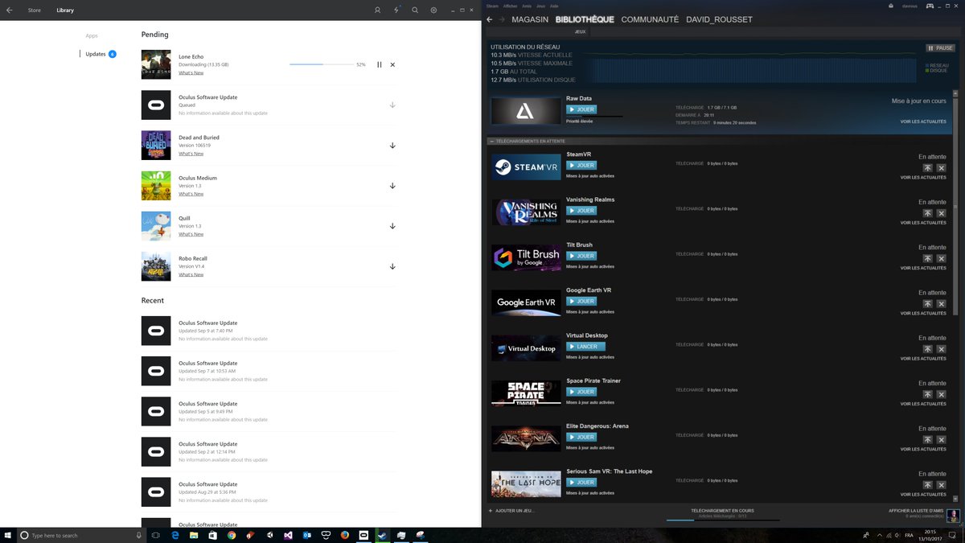Click the Windows search box
Screen dimensions: 965x543
82,535
